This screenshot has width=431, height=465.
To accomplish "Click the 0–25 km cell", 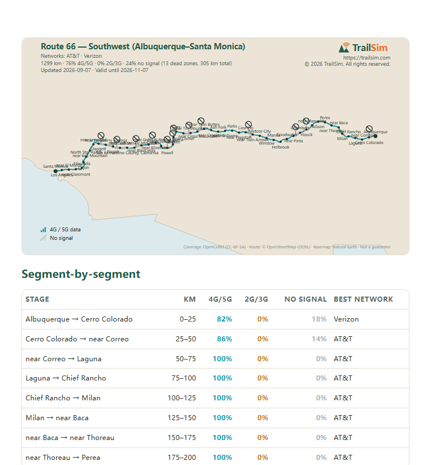I will (x=188, y=319).
